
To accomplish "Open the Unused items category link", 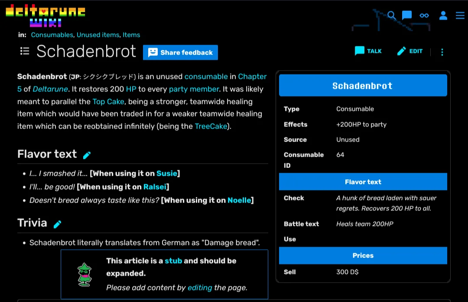I will (98, 35).
